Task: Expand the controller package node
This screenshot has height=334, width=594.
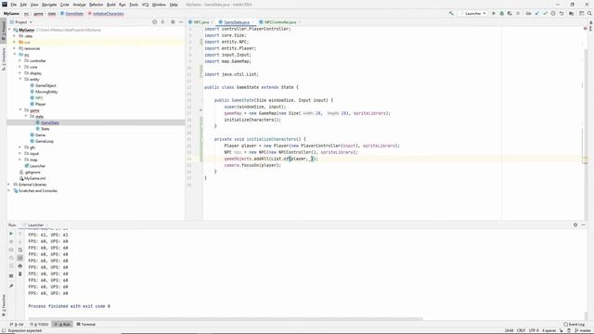Action: point(20,60)
